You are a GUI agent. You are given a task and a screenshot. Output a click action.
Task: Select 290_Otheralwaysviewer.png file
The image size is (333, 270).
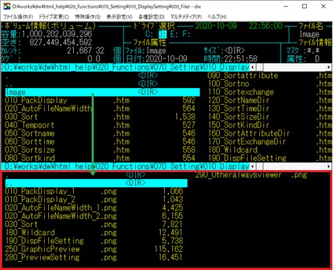[251, 175]
